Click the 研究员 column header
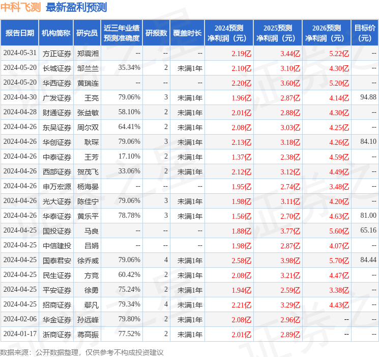Viewport: 379px width, 357px height. (x=87, y=33)
